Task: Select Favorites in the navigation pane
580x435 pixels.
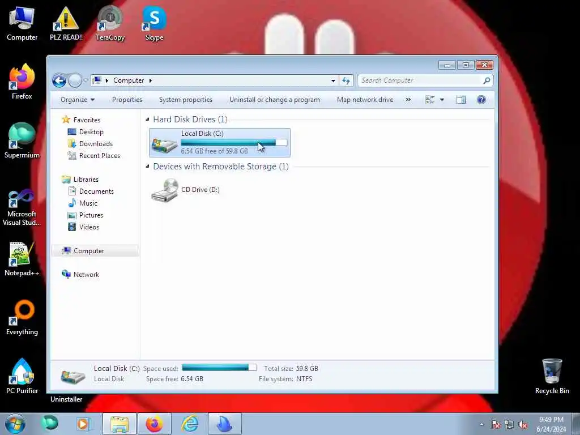Action: (x=87, y=120)
